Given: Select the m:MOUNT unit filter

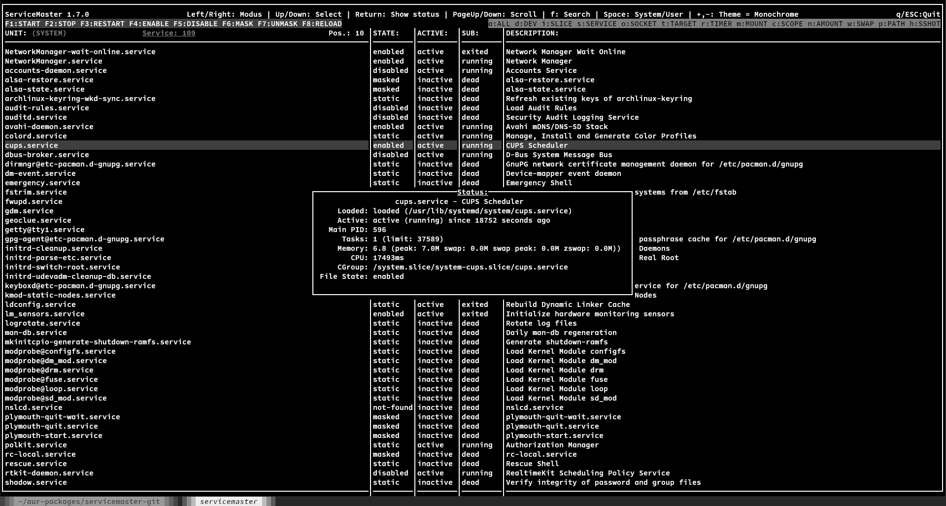Looking at the screenshot, I should [x=752, y=24].
